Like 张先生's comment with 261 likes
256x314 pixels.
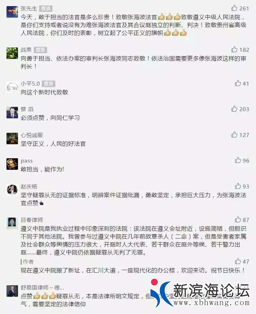coord(234,8)
